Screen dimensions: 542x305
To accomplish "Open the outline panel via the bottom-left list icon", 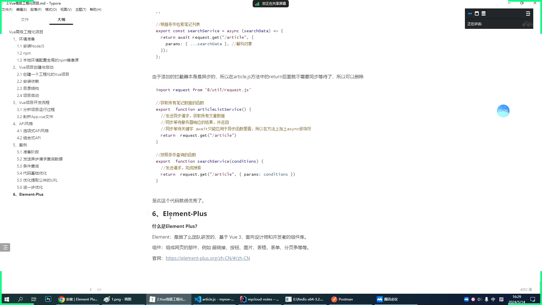I will click(x=5, y=247).
